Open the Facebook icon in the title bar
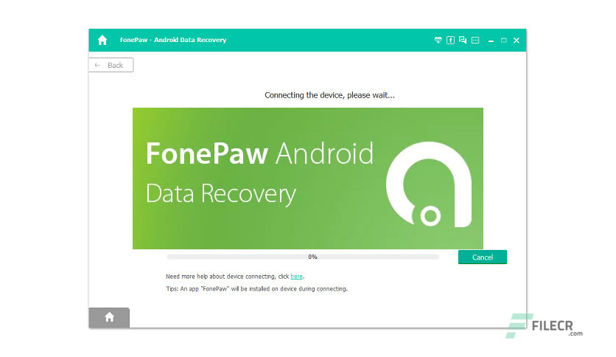The height and width of the screenshot is (357, 616). [451, 40]
